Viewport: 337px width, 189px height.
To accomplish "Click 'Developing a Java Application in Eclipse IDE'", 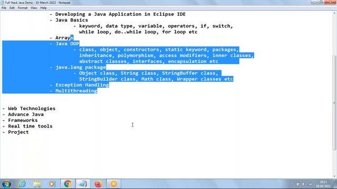I will click(121, 14).
